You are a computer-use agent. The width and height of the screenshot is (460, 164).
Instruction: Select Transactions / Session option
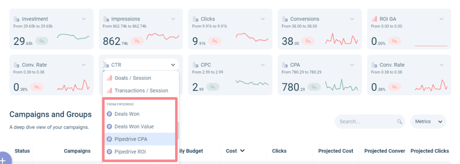[x=141, y=91]
